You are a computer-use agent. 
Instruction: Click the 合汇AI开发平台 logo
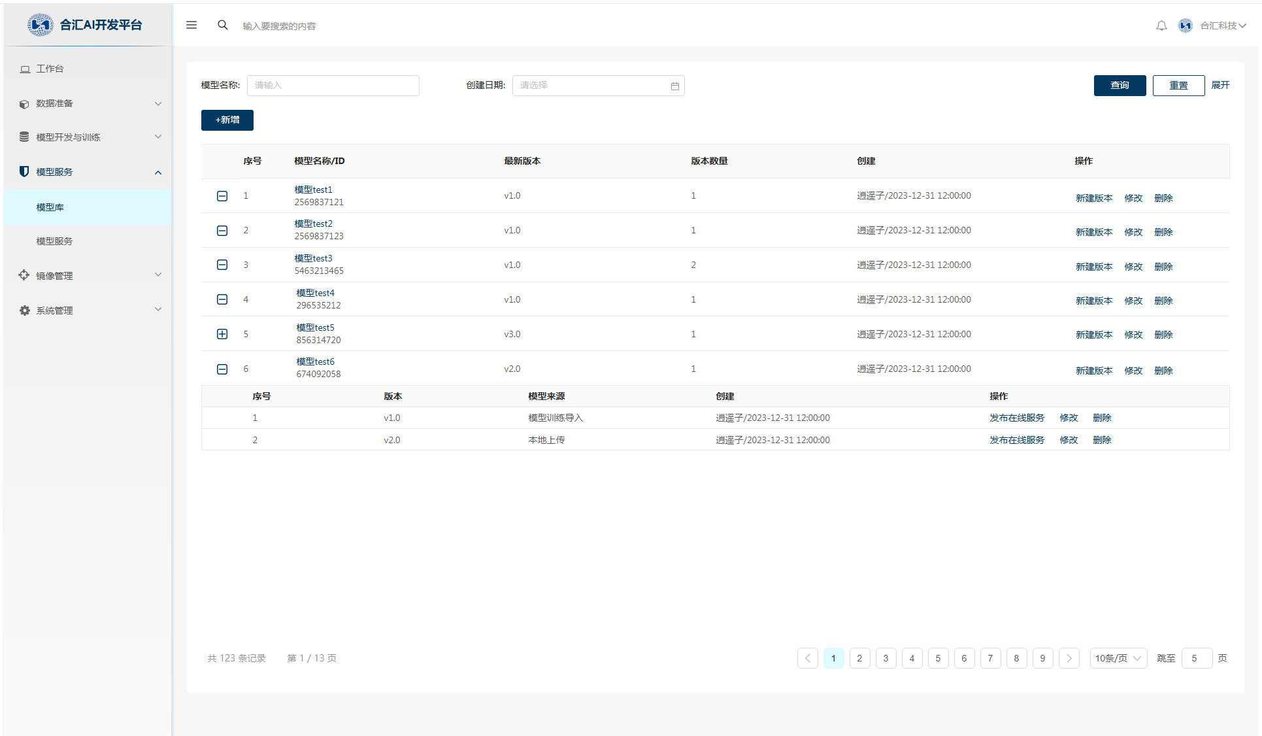(x=41, y=25)
